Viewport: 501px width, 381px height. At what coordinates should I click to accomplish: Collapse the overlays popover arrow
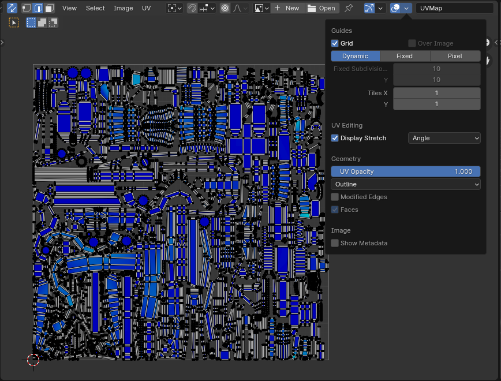point(406,8)
